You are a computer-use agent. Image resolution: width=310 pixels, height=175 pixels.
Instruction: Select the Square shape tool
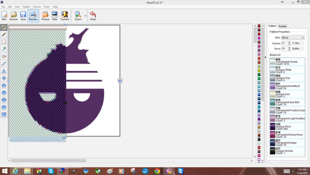[4, 115]
